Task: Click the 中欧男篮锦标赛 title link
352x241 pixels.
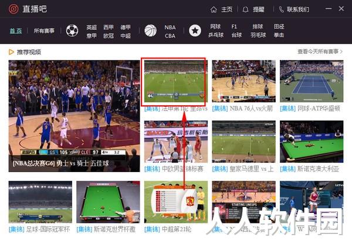Action: click(x=174, y=168)
